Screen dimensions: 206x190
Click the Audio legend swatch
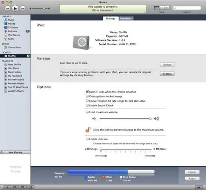(86, 177)
